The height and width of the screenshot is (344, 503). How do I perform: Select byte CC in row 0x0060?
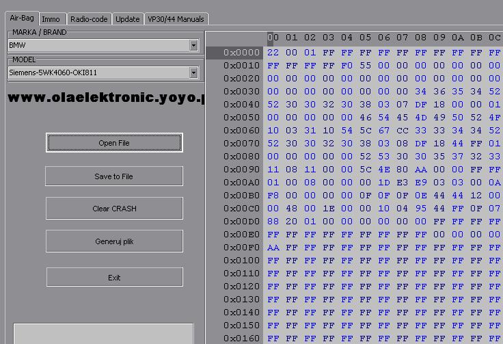coord(403,131)
